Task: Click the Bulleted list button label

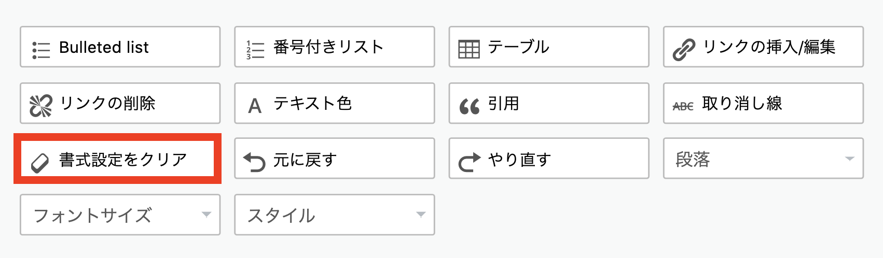Action: (x=104, y=47)
